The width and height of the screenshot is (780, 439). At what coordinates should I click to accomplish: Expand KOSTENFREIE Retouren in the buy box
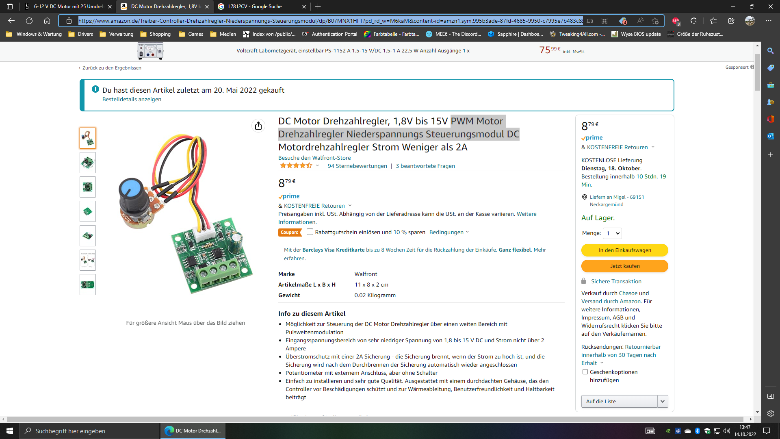pos(653,147)
